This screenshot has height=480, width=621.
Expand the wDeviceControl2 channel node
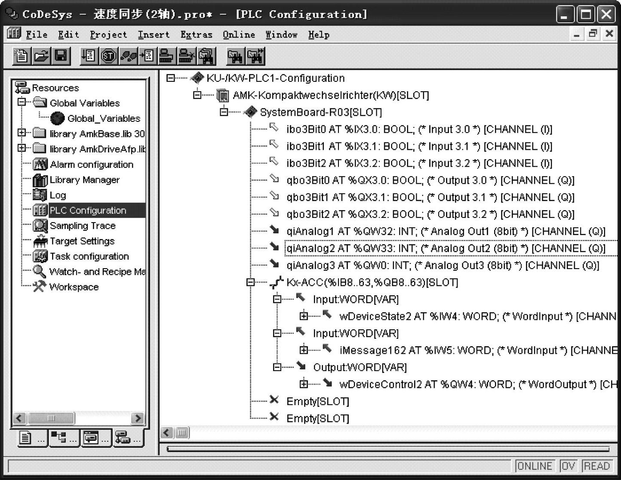pos(304,384)
